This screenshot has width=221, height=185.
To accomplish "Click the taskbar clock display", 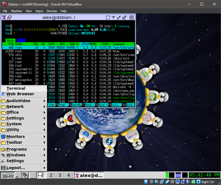I will click(x=204, y=175).
